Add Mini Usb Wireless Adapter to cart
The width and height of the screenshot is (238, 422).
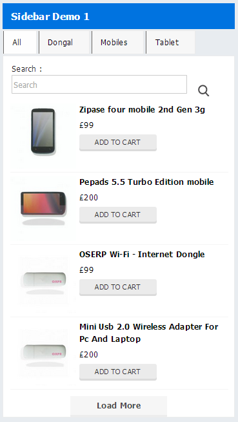click(x=118, y=372)
